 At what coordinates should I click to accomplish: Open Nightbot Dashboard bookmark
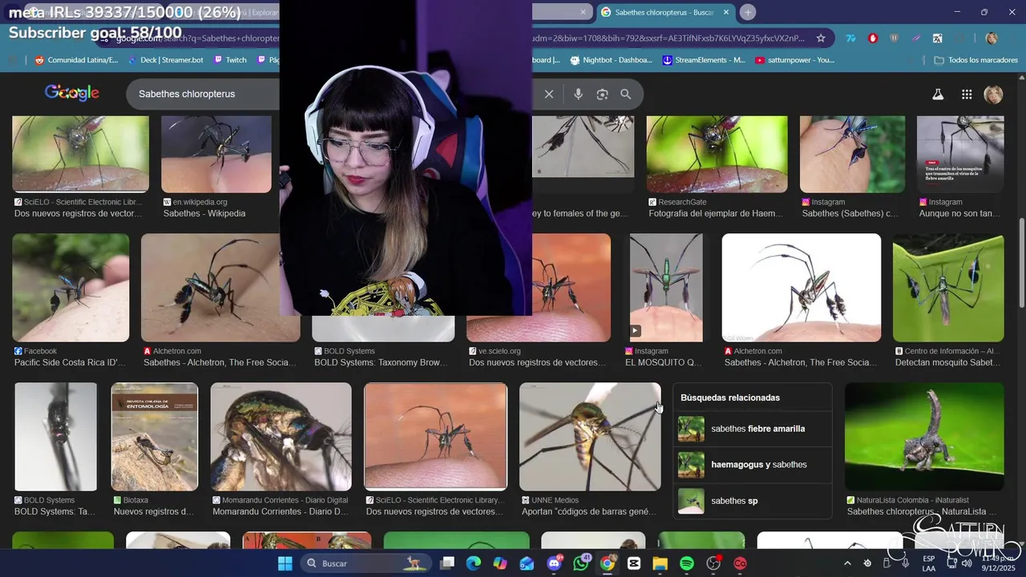point(611,60)
